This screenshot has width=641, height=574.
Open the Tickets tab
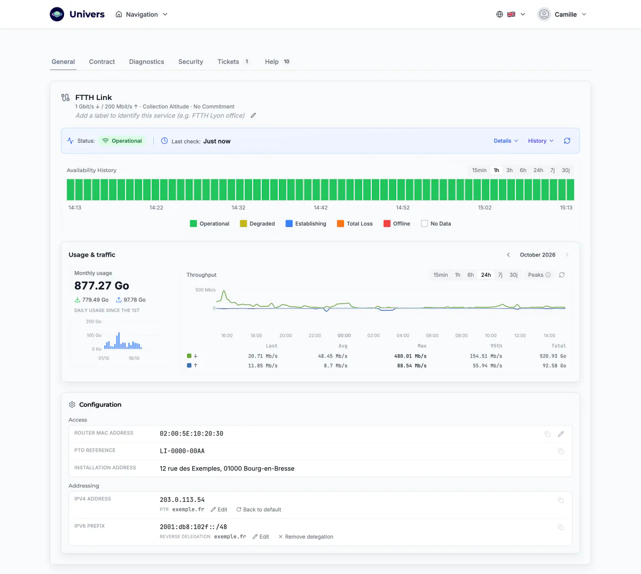(x=233, y=61)
